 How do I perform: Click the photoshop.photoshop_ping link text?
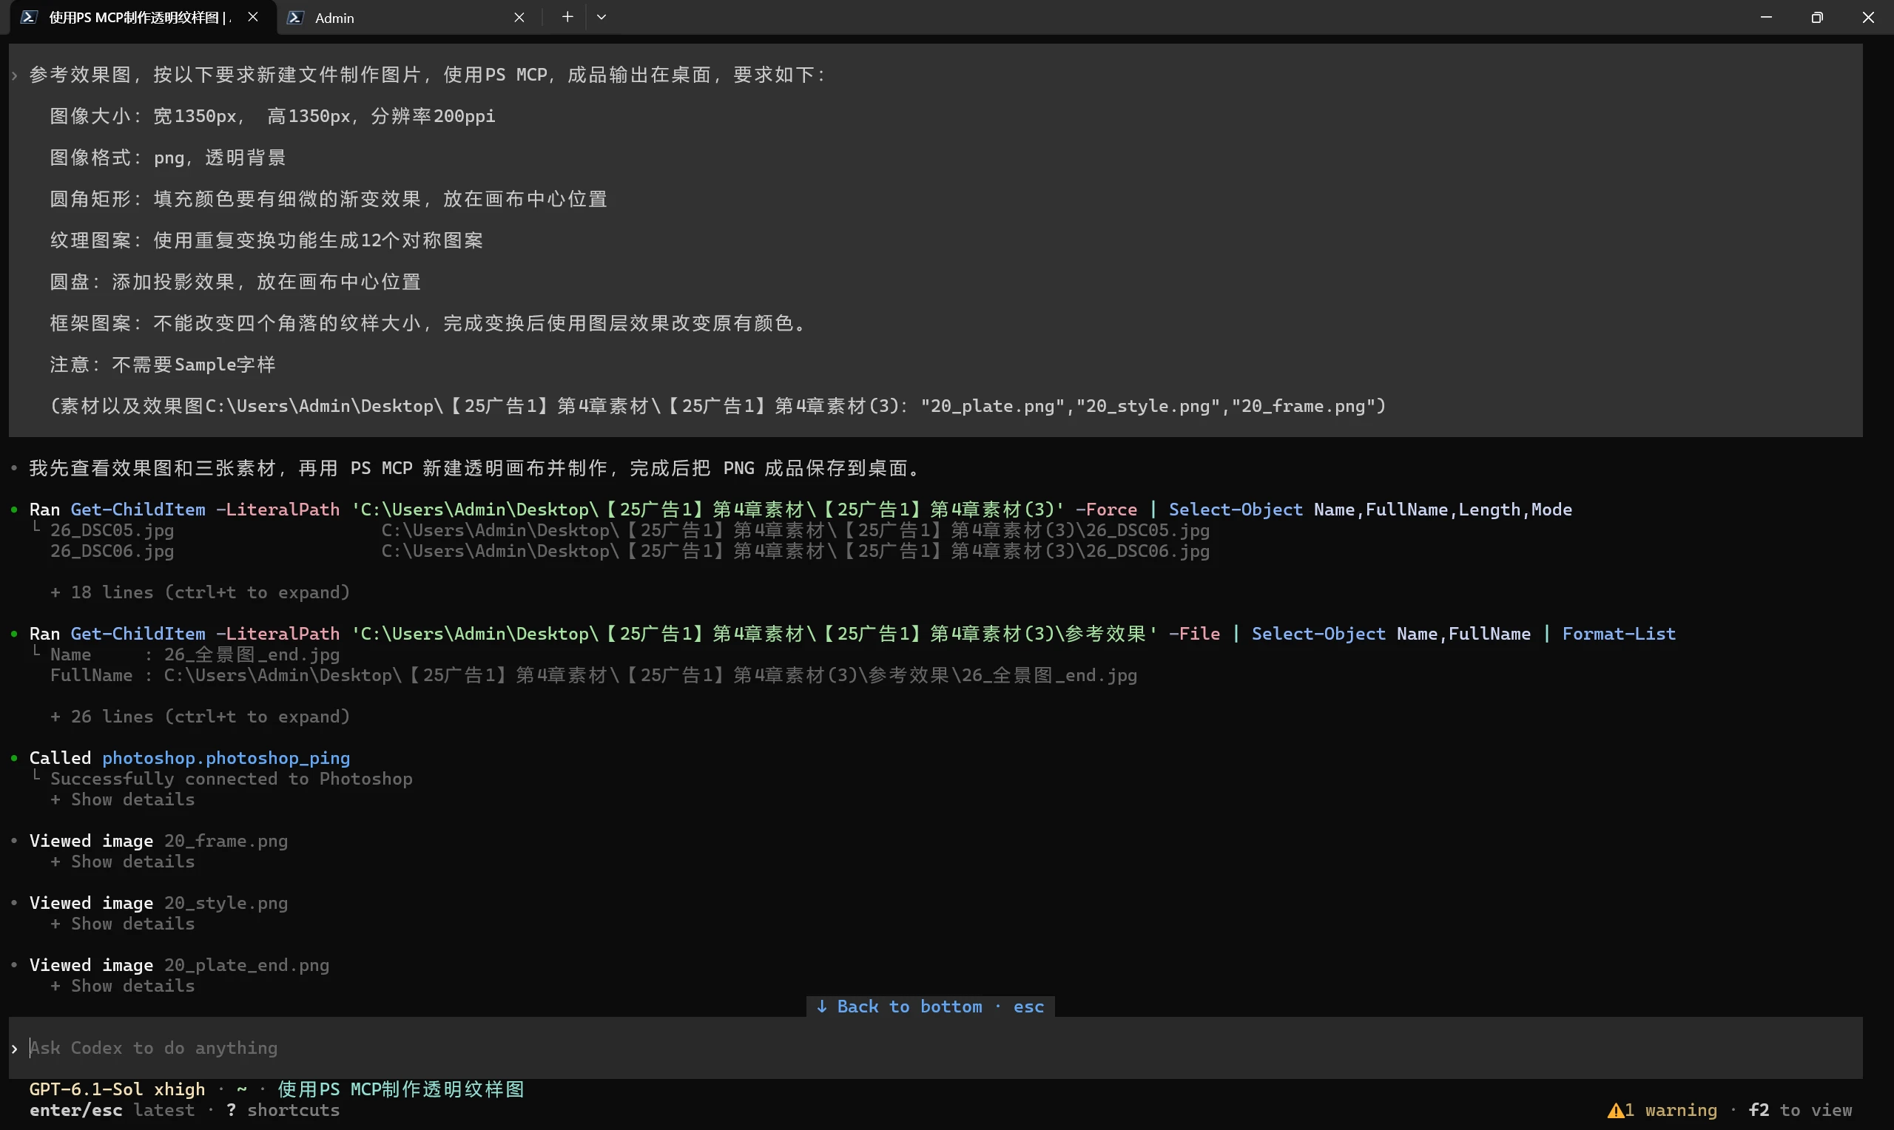226,759
